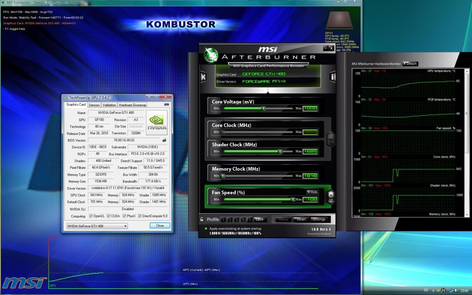Save BIOS using GPU-Z chip icon
472x295 pixels.
click(164, 140)
